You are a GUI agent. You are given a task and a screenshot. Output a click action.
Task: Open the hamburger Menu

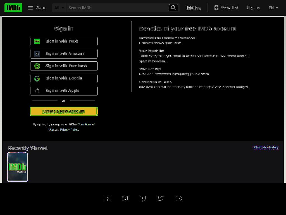click(x=37, y=8)
